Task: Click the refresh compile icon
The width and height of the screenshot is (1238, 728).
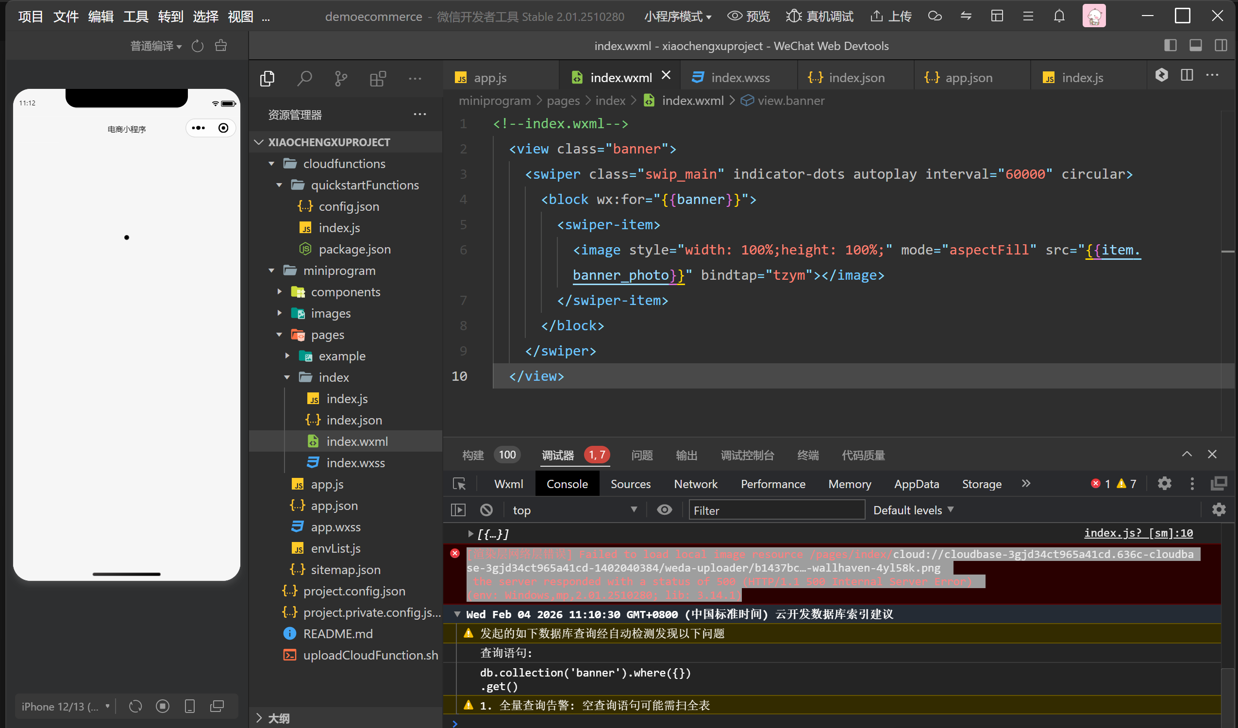Action: [198, 46]
